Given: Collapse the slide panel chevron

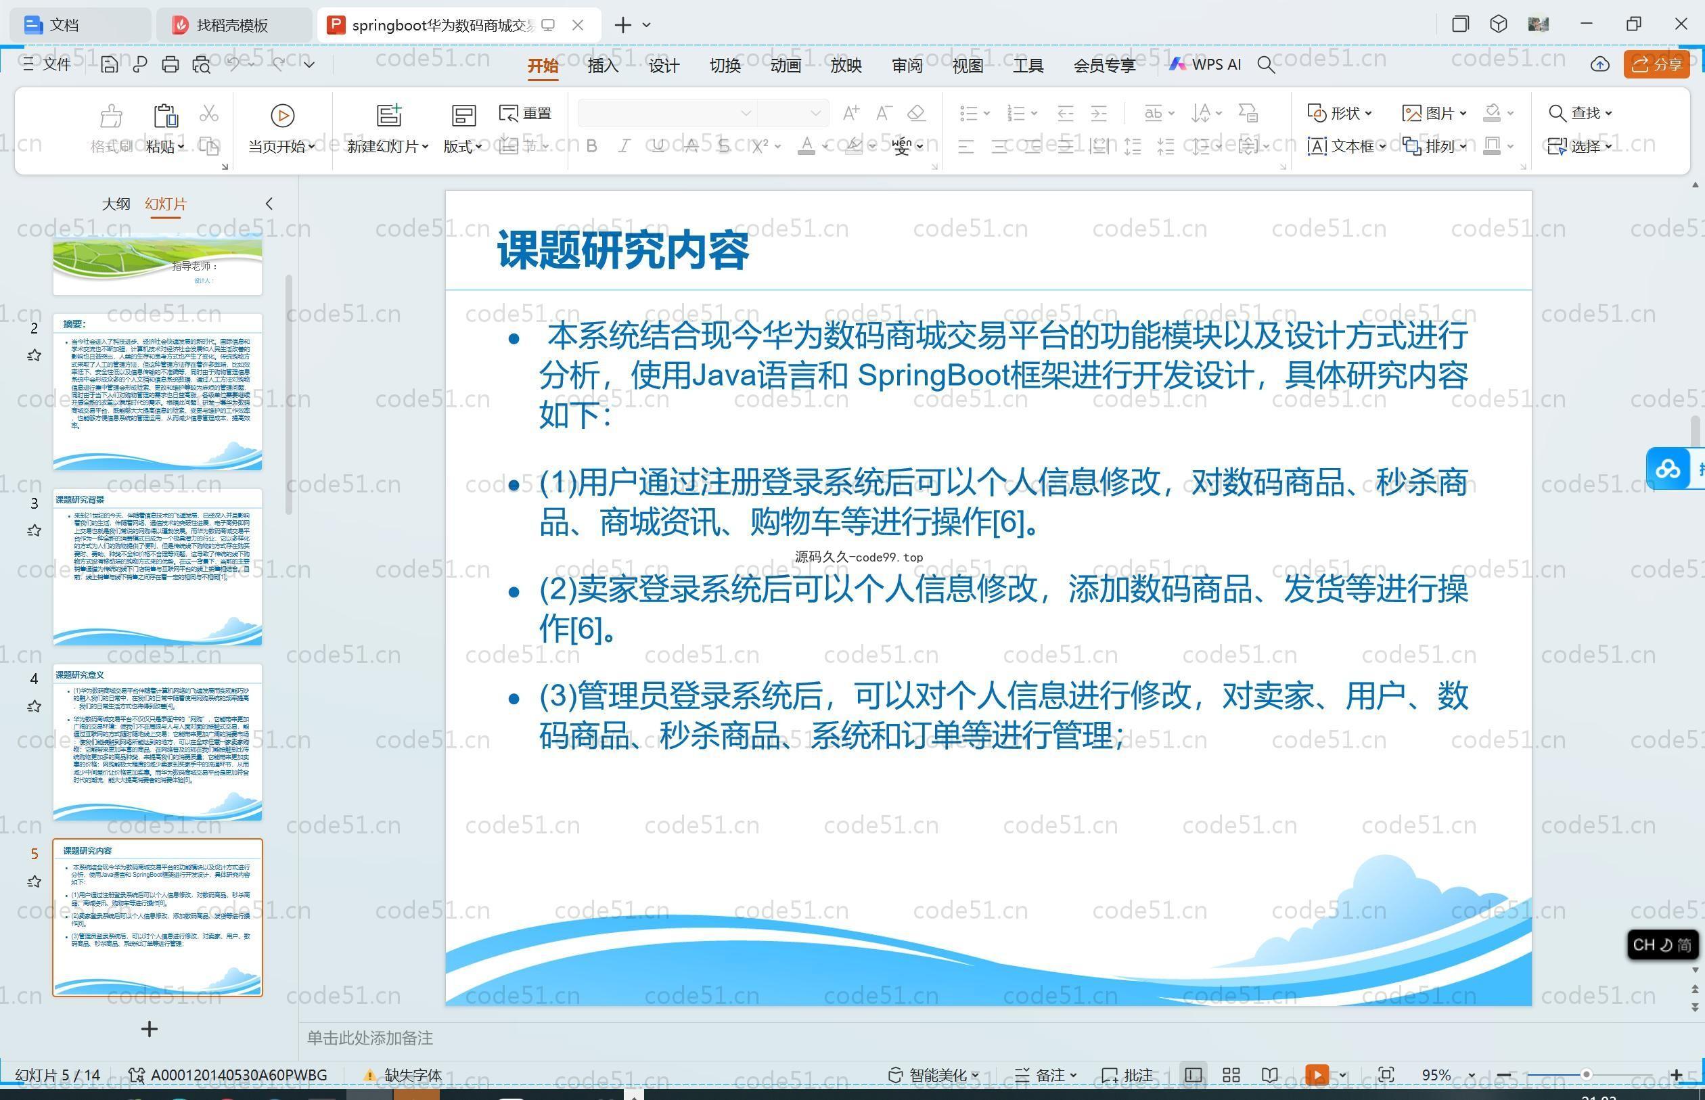Looking at the screenshot, I should [x=269, y=204].
